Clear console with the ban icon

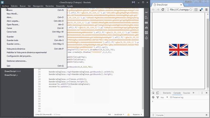coord(153,97)
